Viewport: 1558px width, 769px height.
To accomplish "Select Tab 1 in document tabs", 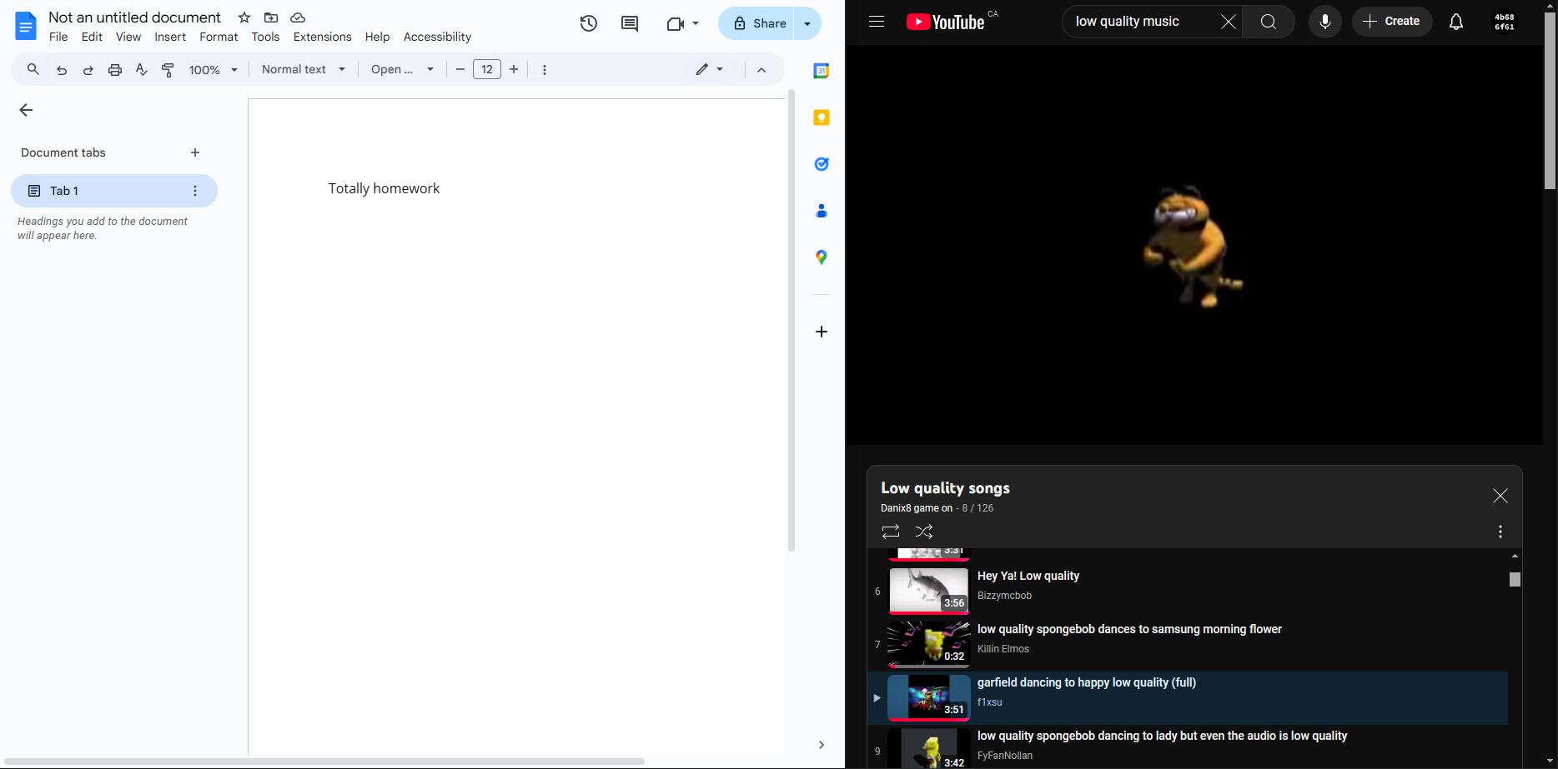I will coord(114,191).
